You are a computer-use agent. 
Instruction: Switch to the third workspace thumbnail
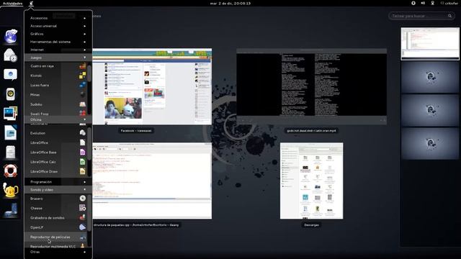click(430, 110)
